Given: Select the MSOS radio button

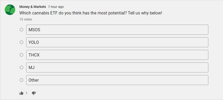Looking at the screenshot, I should point(21,30).
